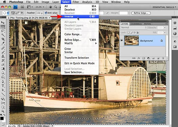Swap foreground and background colors
Viewport: 178px width, 127px height.
(x=4, y=115)
